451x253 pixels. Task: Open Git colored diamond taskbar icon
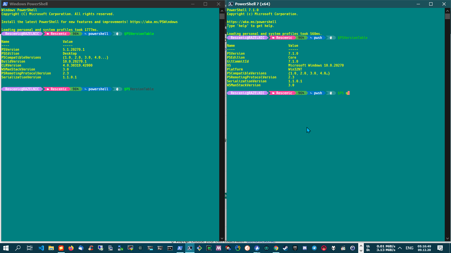(199, 248)
